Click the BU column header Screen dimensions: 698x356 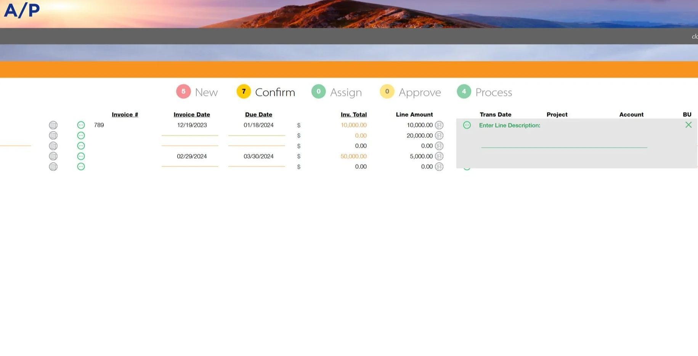(x=687, y=114)
